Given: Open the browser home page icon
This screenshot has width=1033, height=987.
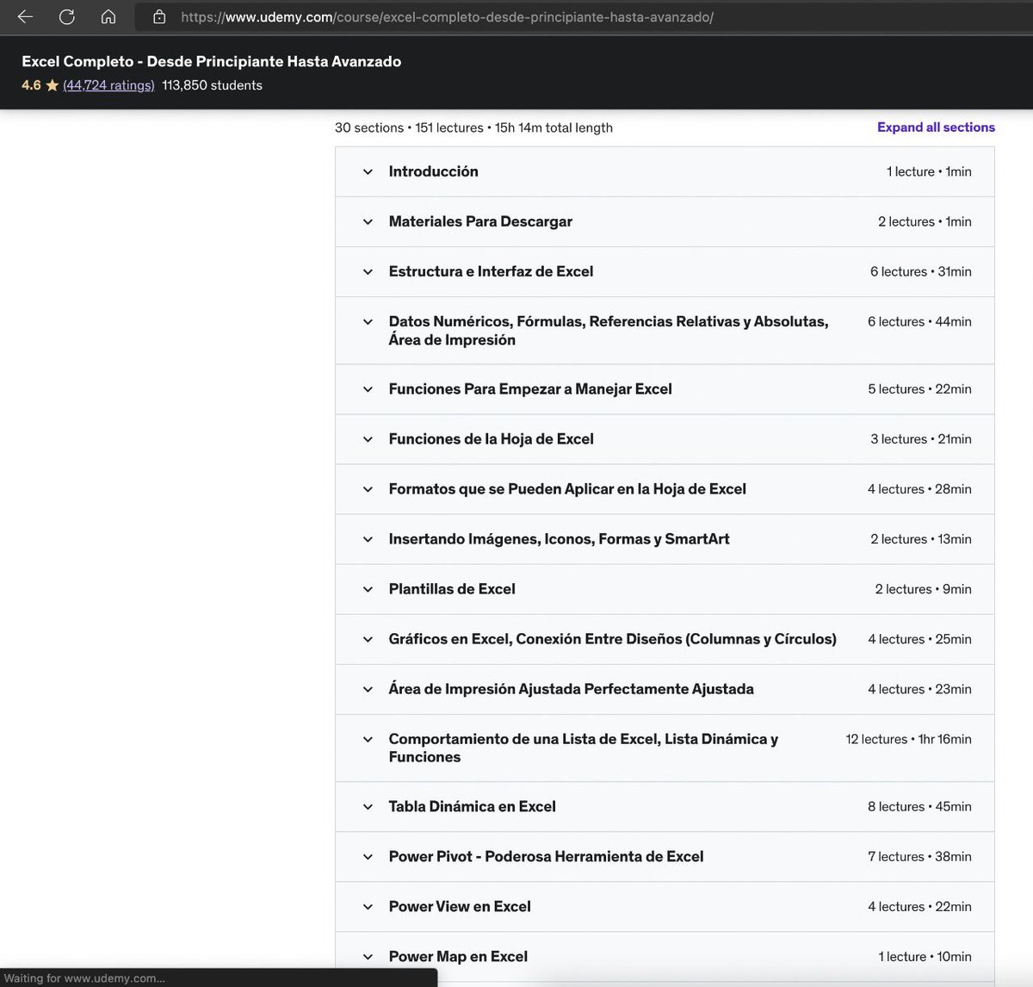Looking at the screenshot, I should (108, 16).
